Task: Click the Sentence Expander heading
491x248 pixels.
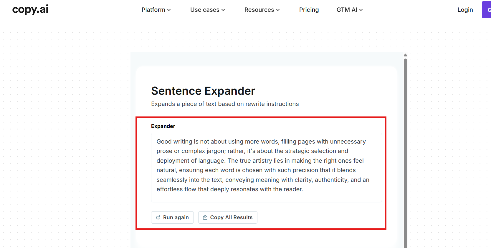Action: (203, 91)
